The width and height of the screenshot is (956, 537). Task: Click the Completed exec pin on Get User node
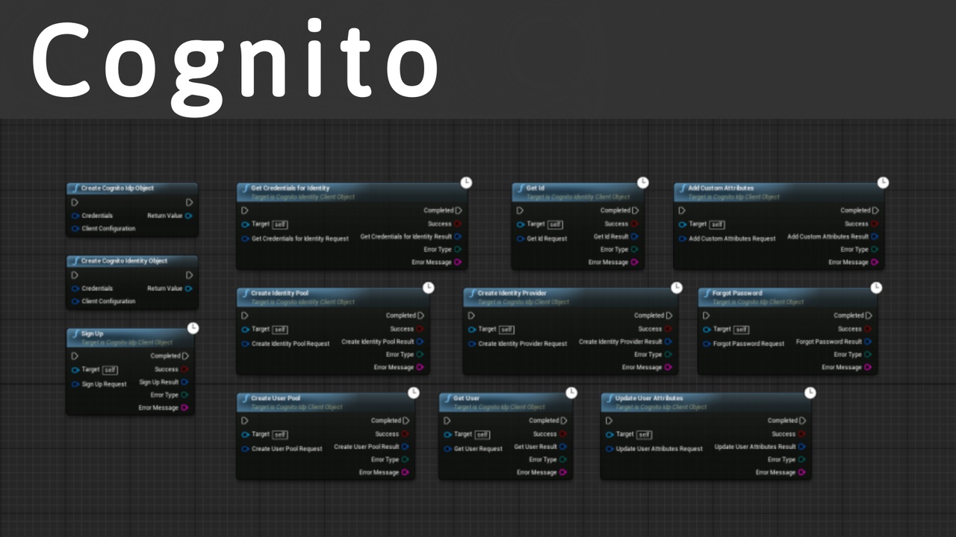pyautogui.click(x=564, y=421)
